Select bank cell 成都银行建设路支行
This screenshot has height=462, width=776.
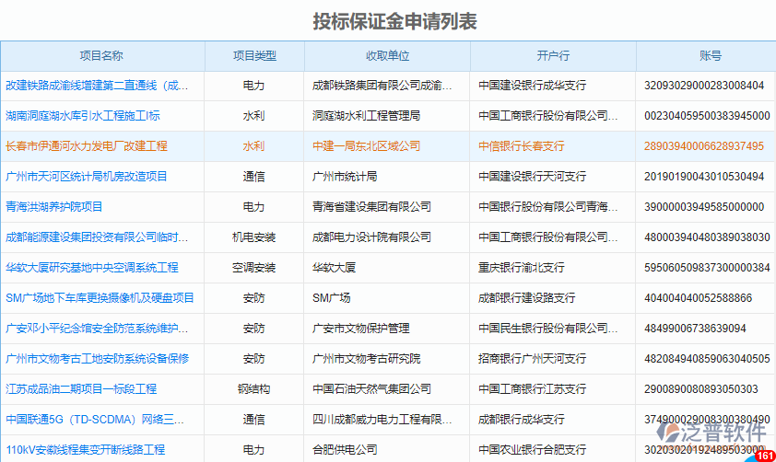(526, 298)
